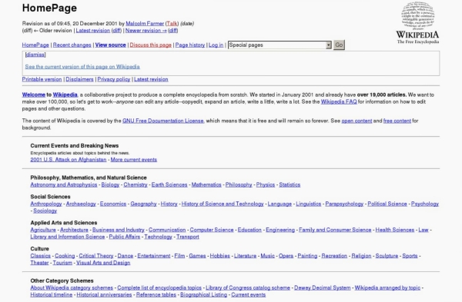
Task: Open the Privacy policy link
Action: tap(114, 79)
